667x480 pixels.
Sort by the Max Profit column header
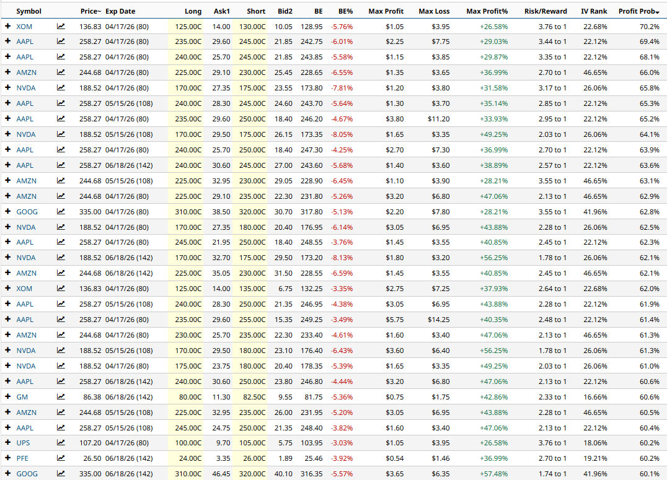(386, 11)
